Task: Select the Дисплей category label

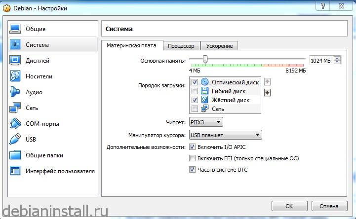Action: click(38, 61)
